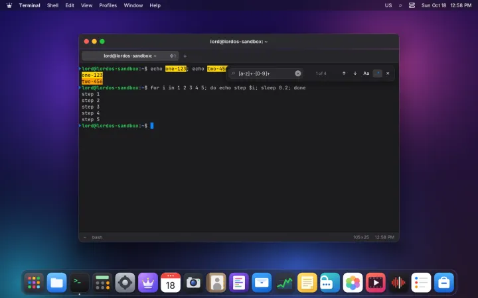Open the Reminders app in dock
Viewport: 478px width, 298px height.
tap(421, 283)
